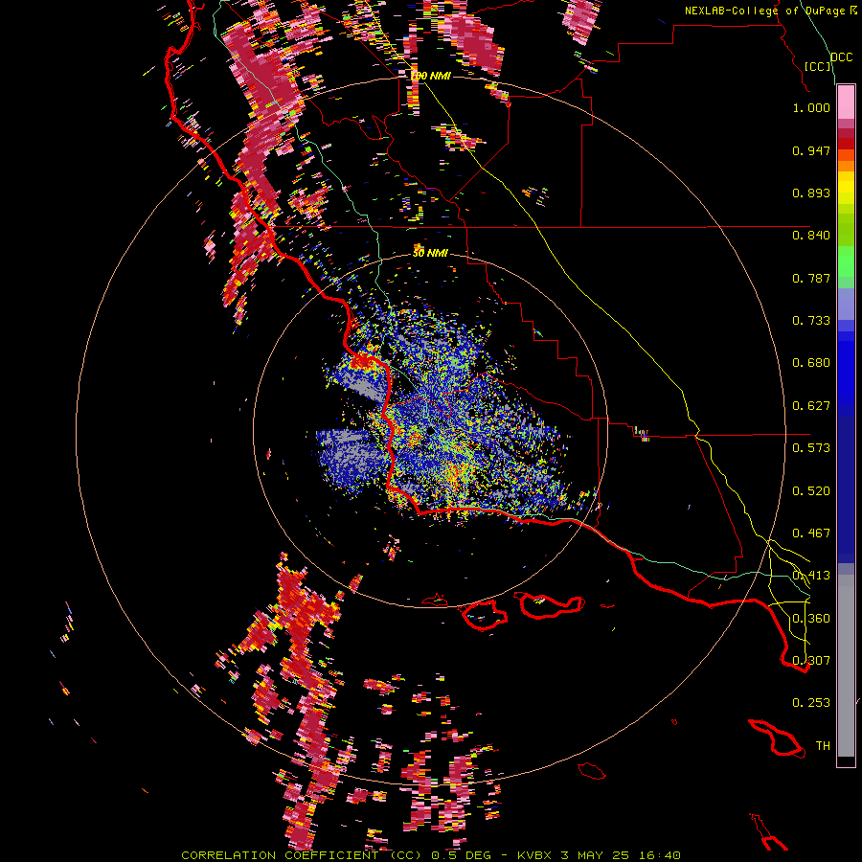The width and height of the screenshot is (862, 862).
Task: Select the 0.893 legend value
Action: [811, 193]
